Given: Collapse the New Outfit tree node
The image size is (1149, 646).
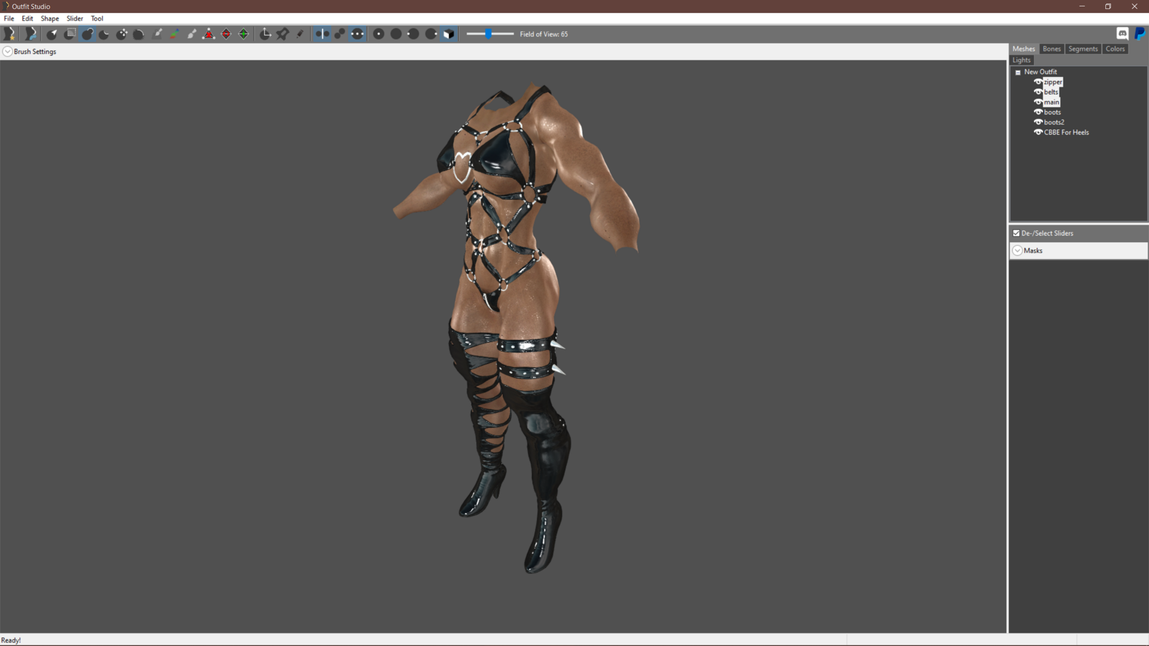Looking at the screenshot, I should click(x=1018, y=72).
